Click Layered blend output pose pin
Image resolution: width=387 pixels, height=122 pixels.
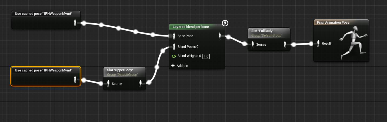click(x=220, y=36)
